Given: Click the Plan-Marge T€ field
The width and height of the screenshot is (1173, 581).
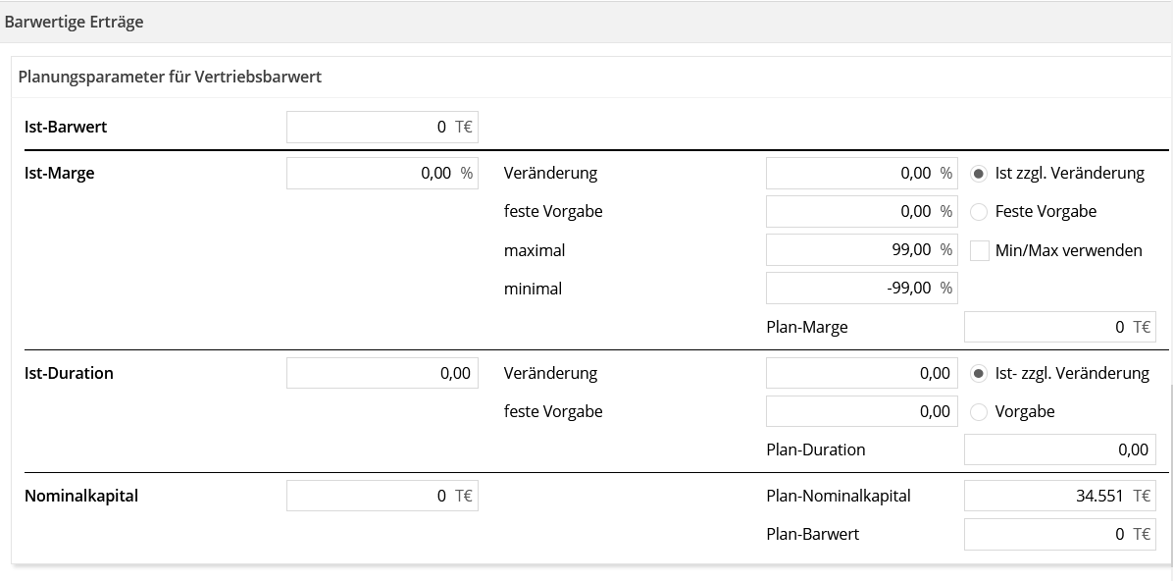Looking at the screenshot, I should pos(1060,327).
